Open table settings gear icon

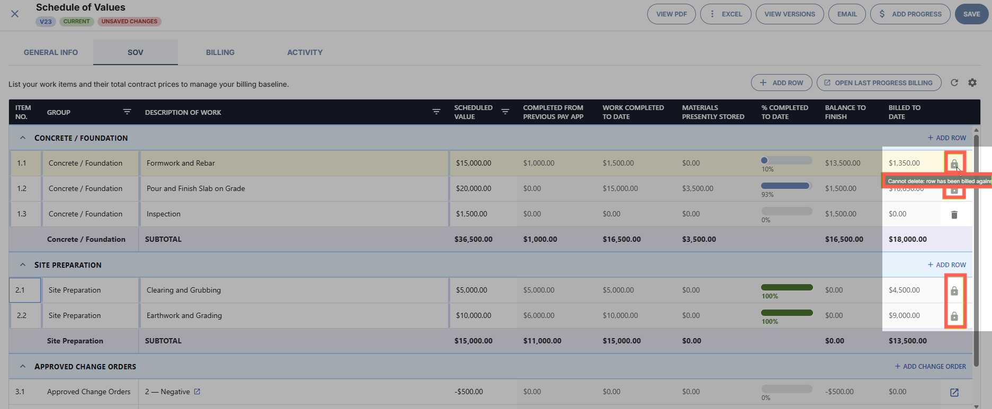(x=972, y=83)
